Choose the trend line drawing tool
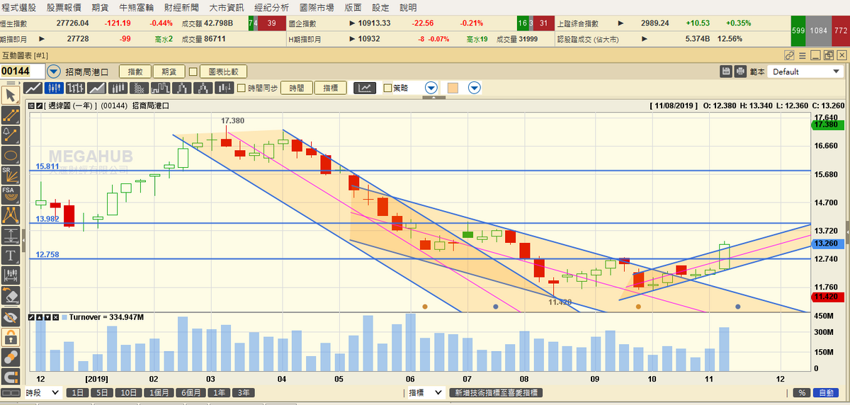This screenshot has height=405, width=850. pyautogui.click(x=11, y=115)
